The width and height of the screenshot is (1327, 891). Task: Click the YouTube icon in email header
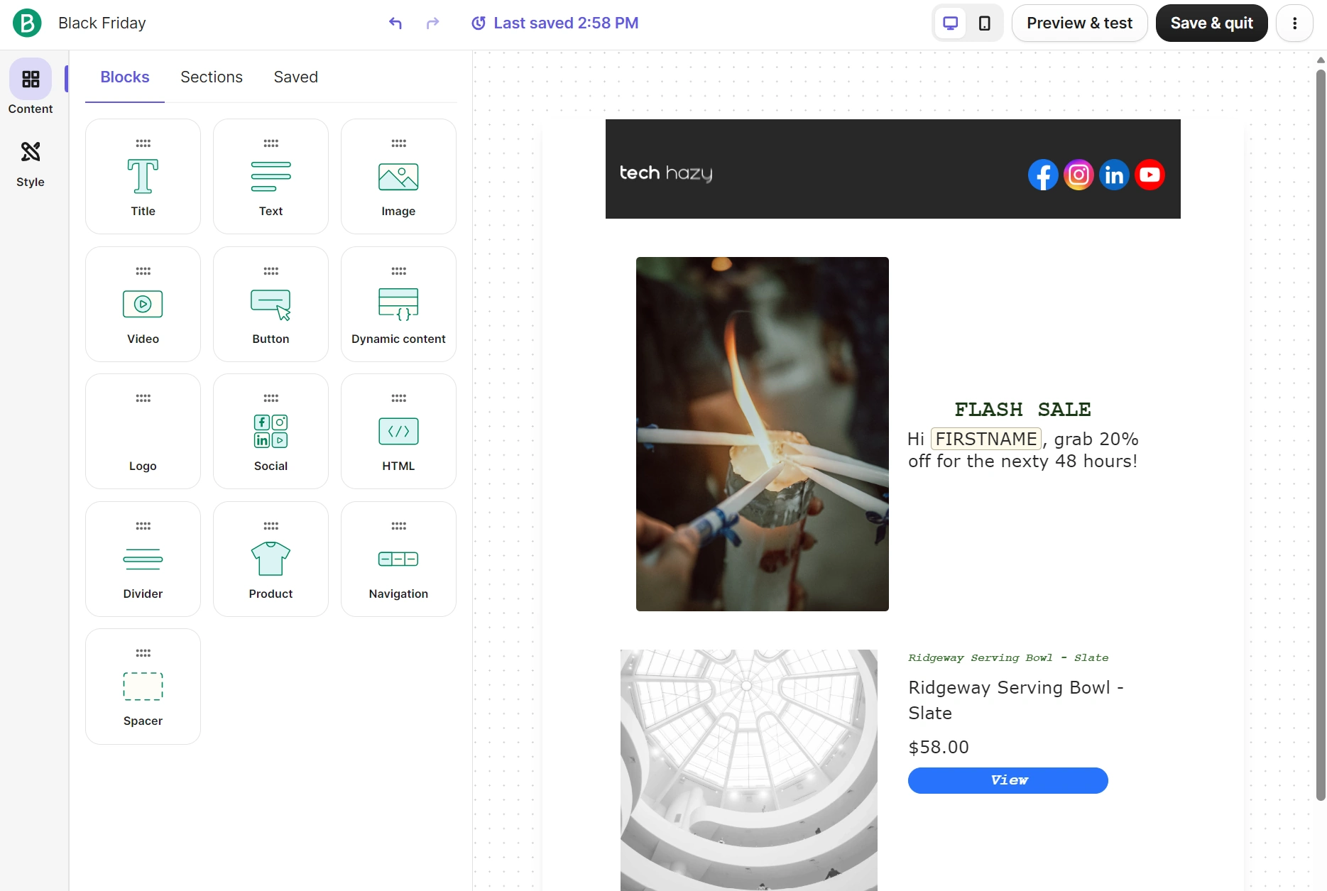coord(1149,175)
